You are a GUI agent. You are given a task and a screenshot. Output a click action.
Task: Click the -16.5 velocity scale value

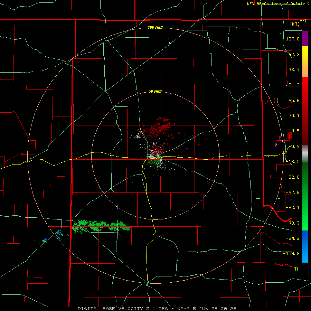tap(293, 162)
